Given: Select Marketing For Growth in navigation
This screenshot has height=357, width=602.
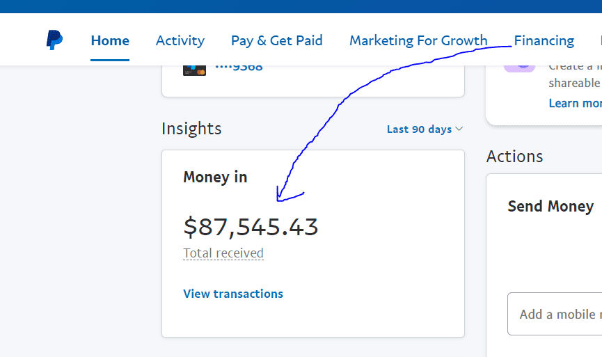Looking at the screenshot, I should [x=418, y=40].
